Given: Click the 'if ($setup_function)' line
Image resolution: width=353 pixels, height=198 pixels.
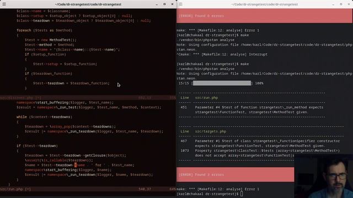Looking at the screenshot, I should [x=45, y=54].
